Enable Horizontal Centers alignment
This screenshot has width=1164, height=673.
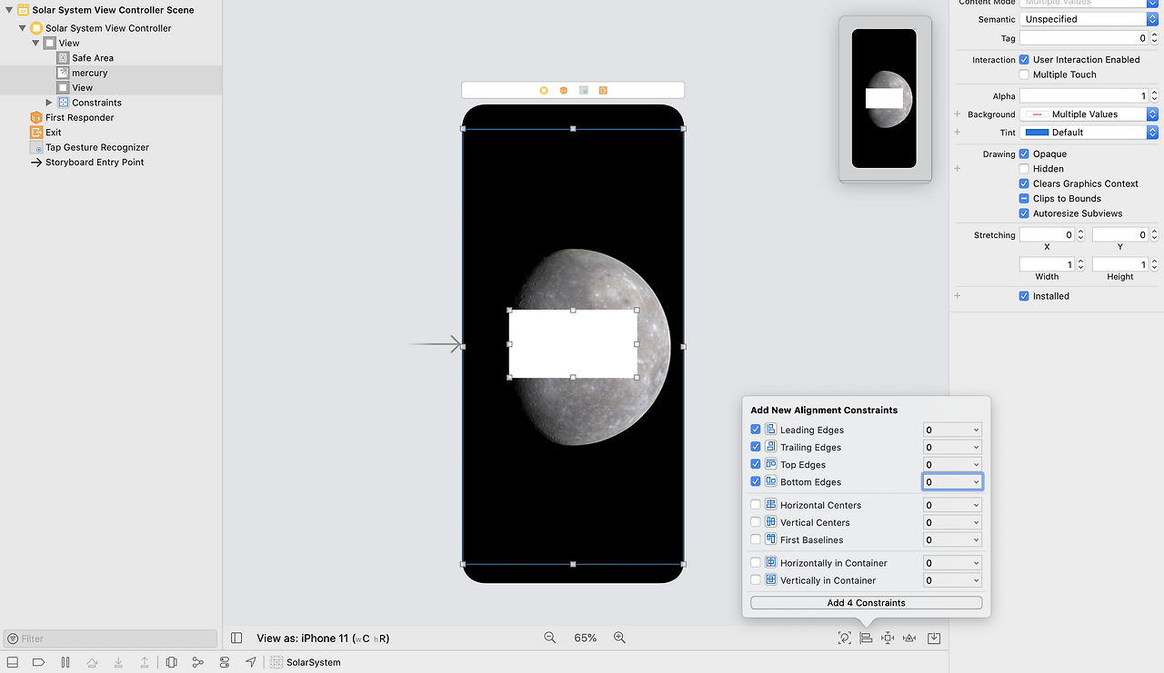[x=756, y=505]
